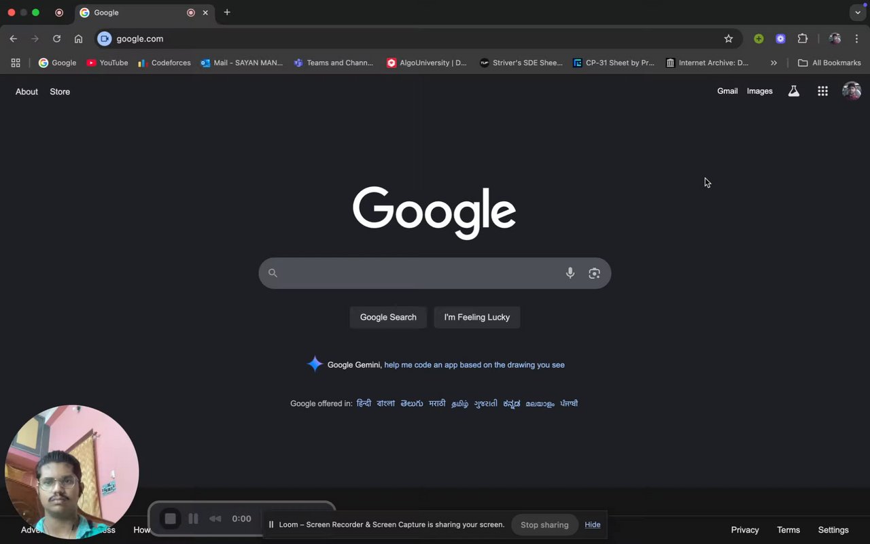Open the Google Account avatar
Image resolution: width=870 pixels, height=544 pixels.
[x=852, y=91]
